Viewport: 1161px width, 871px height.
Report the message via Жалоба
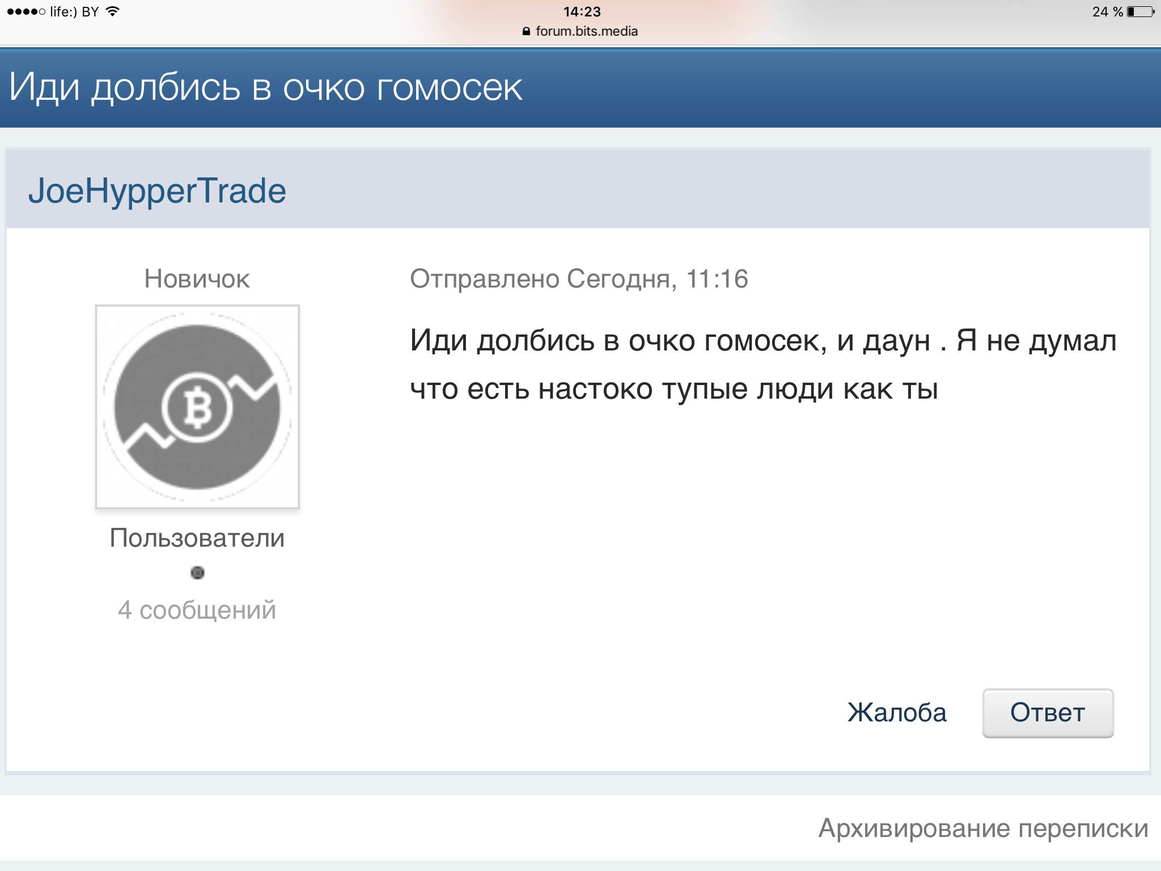tap(896, 713)
